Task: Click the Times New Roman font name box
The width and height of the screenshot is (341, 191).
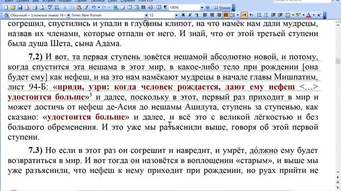Action: pyautogui.click(x=108, y=15)
